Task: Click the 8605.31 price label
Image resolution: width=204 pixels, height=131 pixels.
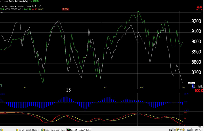Action: click(x=192, y=83)
